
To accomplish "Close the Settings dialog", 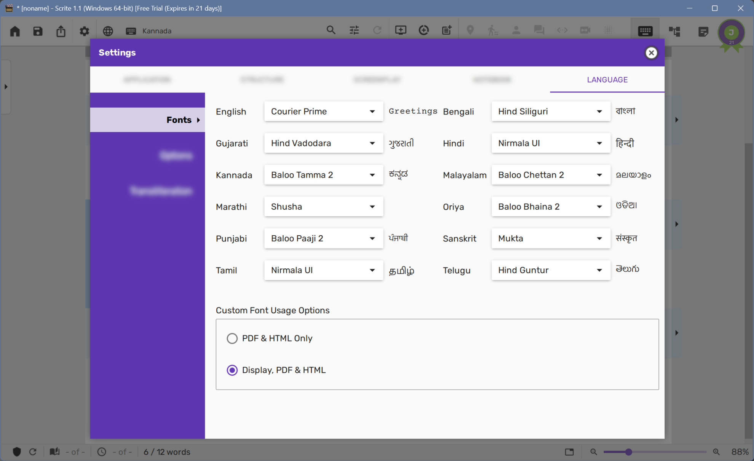I will (651, 53).
